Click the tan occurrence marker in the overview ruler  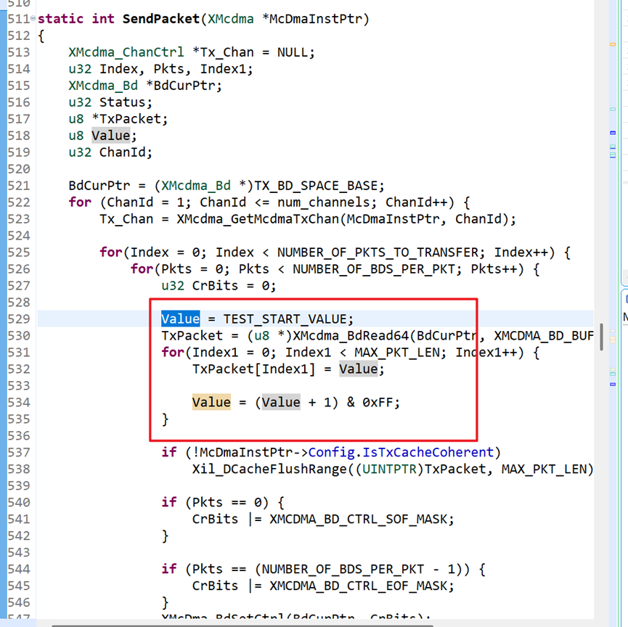tap(612, 340)
